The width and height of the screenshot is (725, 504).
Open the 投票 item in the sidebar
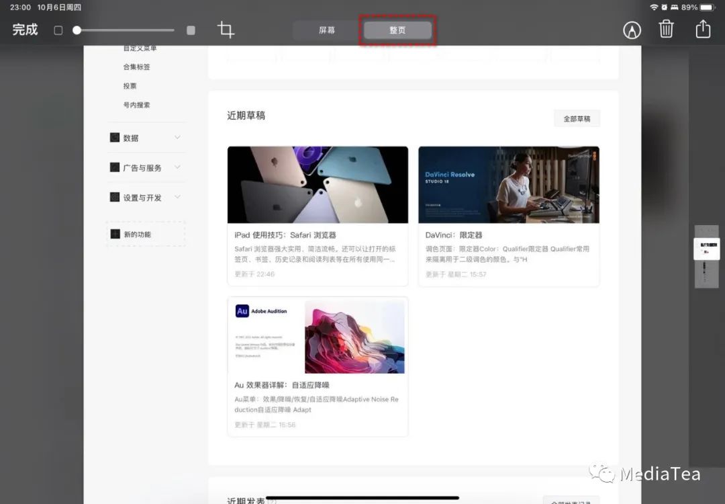[130, 85]
